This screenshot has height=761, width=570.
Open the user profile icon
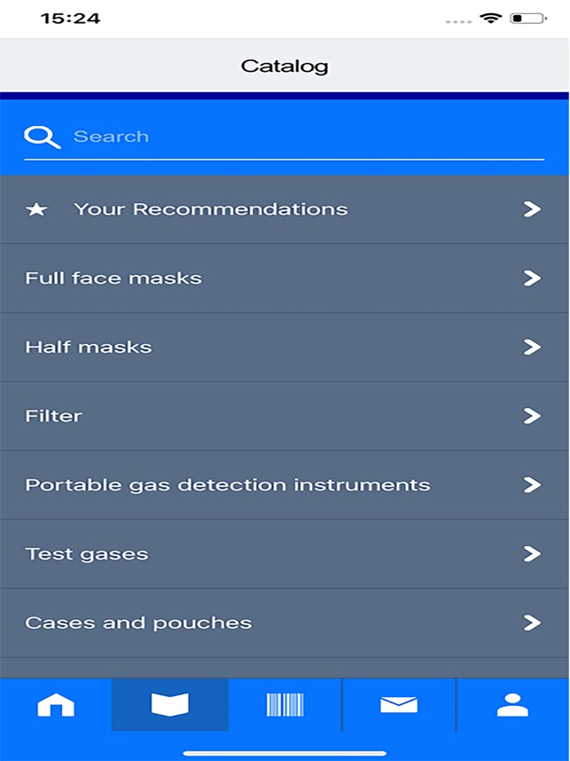pyautogui.click(x=512, y=705)
